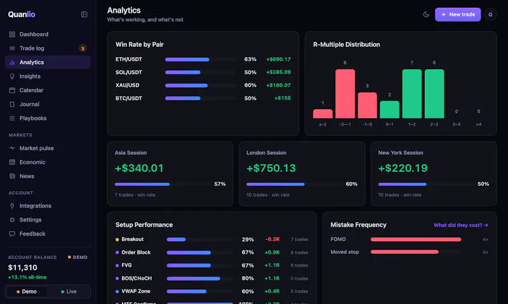Switch account to Demo mode
This screenshot has width=508, height=304.
[x=27, y=291]
